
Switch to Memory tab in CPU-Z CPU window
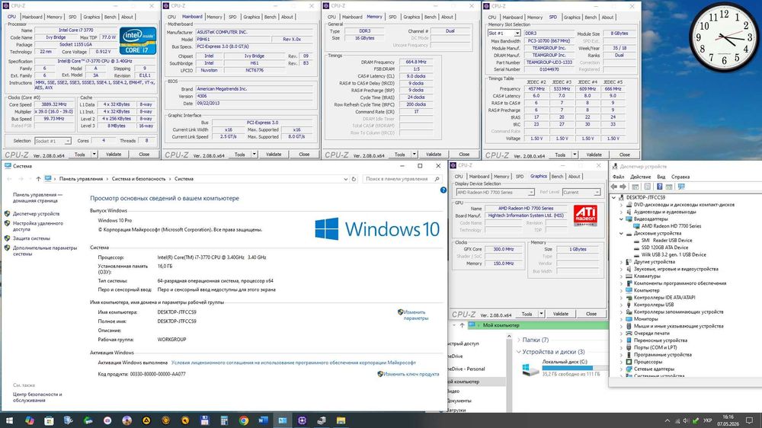(54, 17)
